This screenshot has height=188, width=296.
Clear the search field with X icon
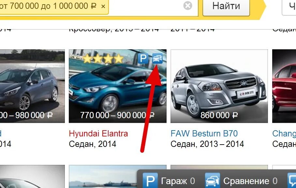click(x=188, y=6)
